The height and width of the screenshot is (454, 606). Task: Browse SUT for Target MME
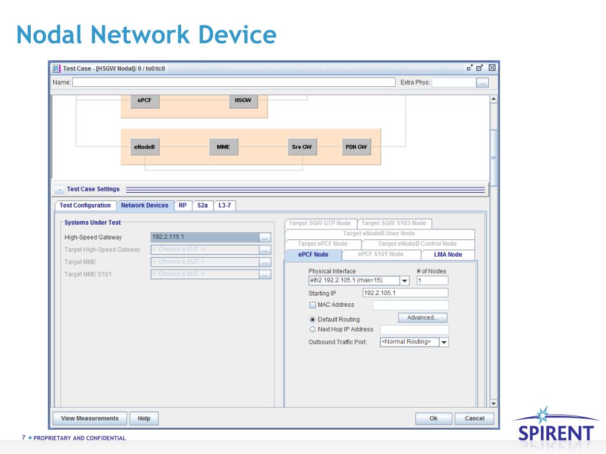pos(265,262)
